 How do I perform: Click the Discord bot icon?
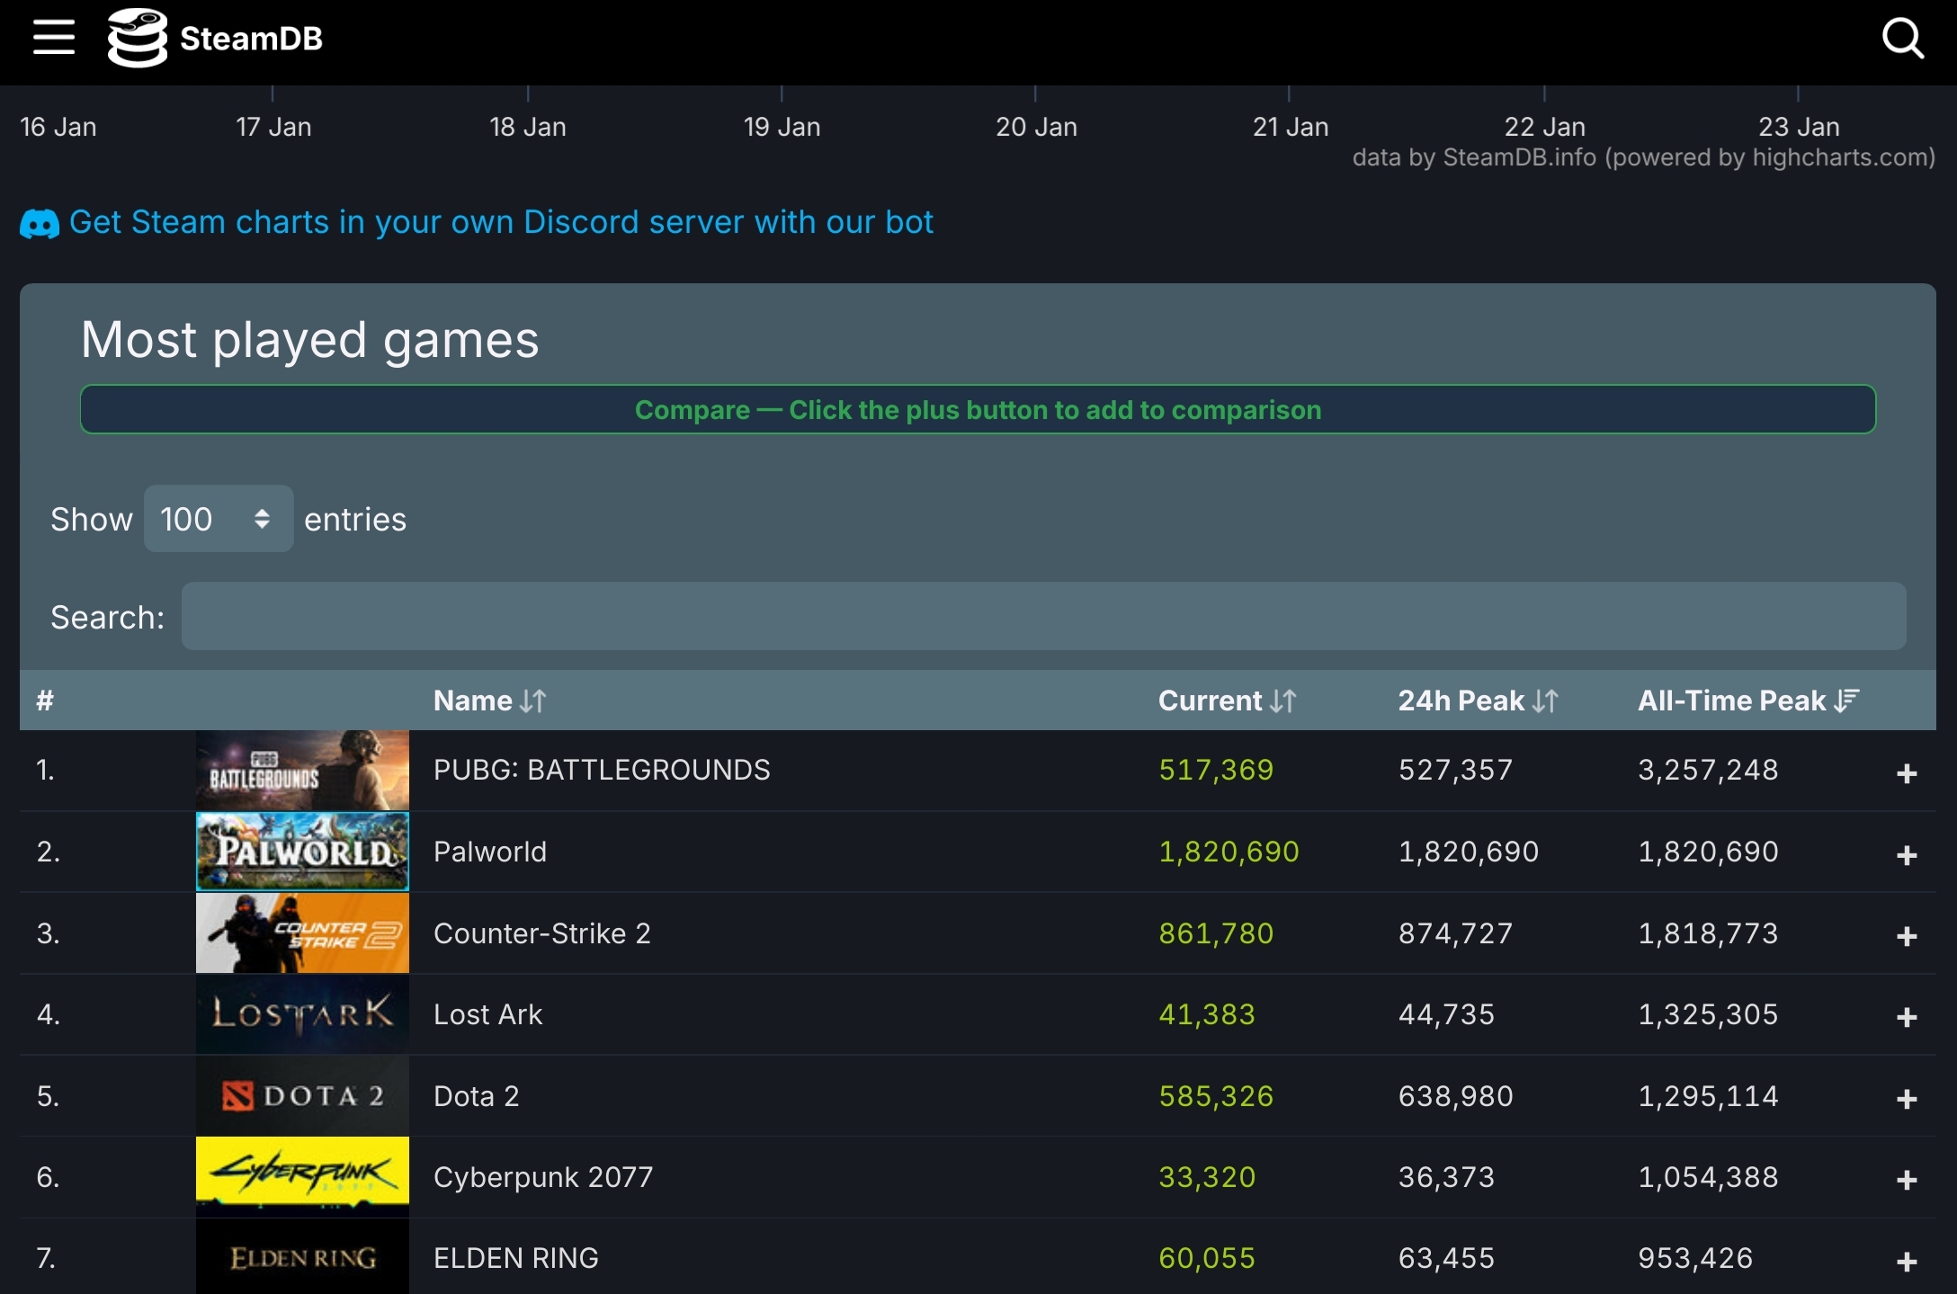click(40, 223)
